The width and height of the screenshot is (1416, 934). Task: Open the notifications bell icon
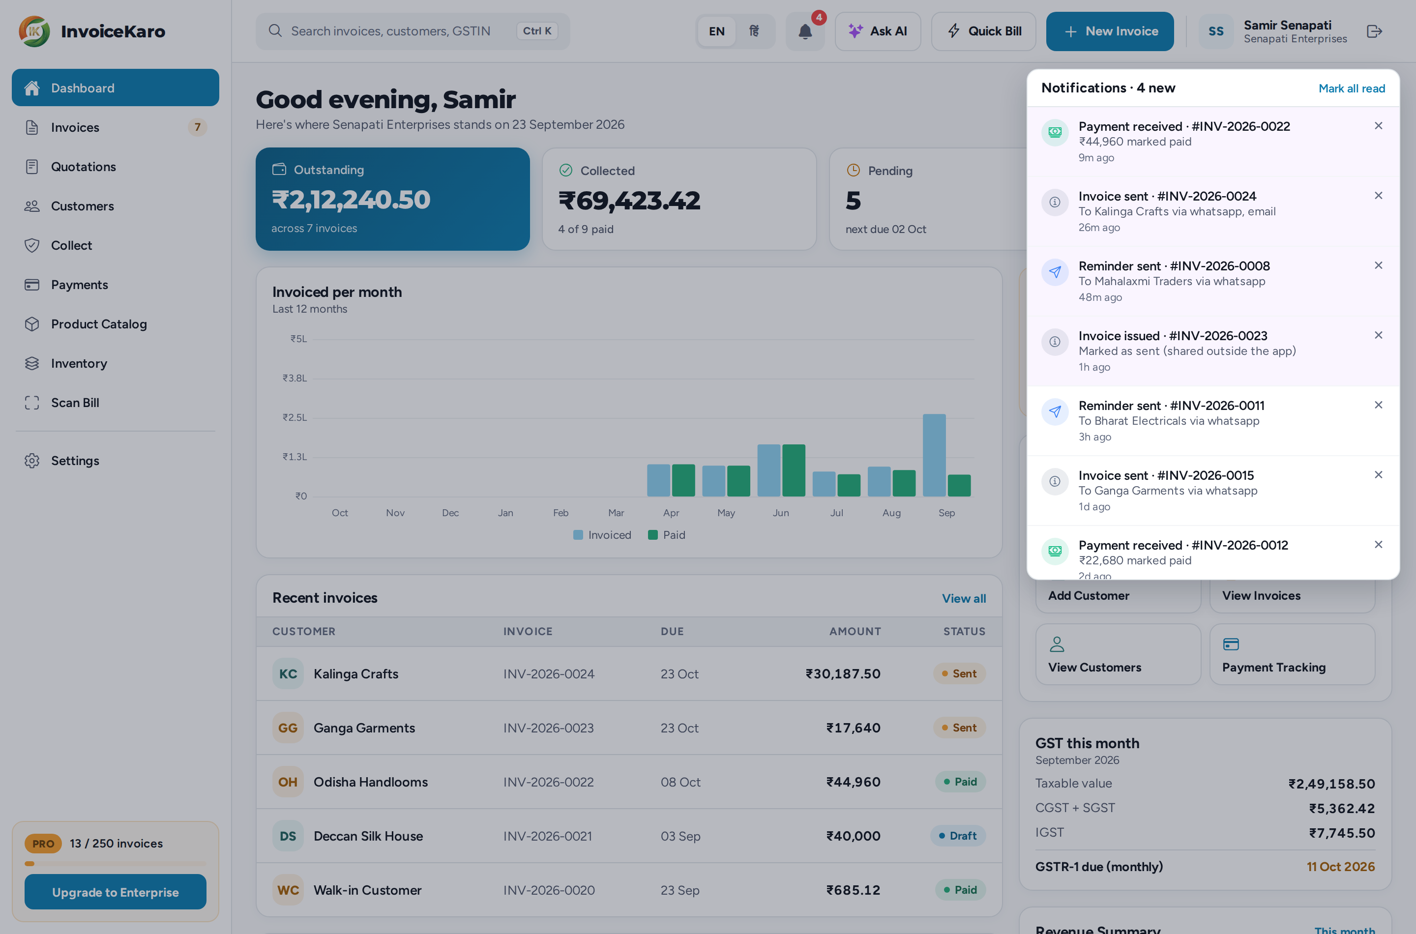pyautogui.click(x=805, y=31)
